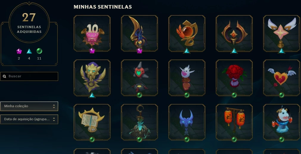Click the pink gem rarity icon in summary
The image size is (301, 154).
coord(19,51)
